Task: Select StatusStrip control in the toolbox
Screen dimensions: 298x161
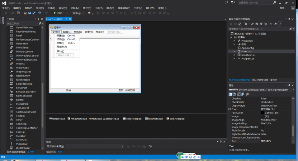Action: (22, 104)
